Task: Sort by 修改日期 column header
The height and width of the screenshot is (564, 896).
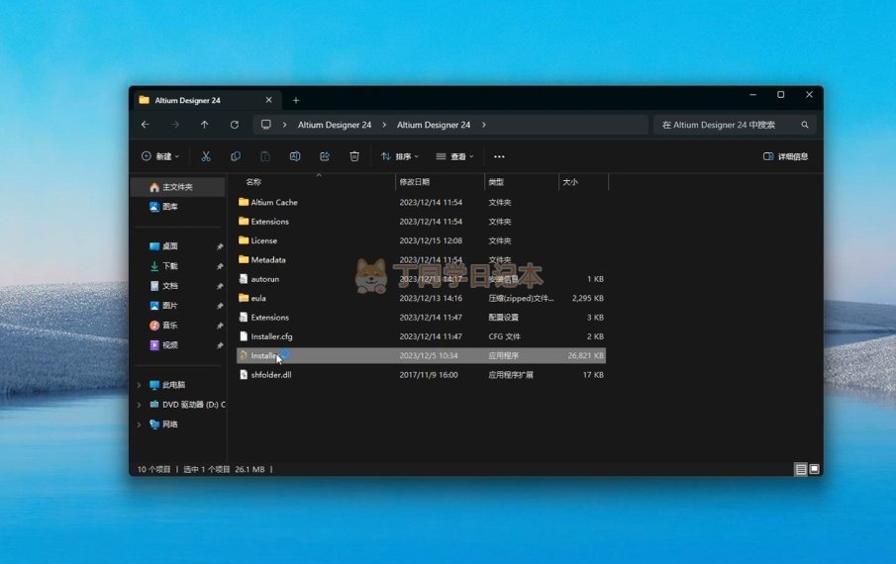Action: click(x=415, y=182)
